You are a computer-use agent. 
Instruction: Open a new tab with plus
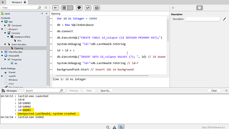(x=3, y=2)
